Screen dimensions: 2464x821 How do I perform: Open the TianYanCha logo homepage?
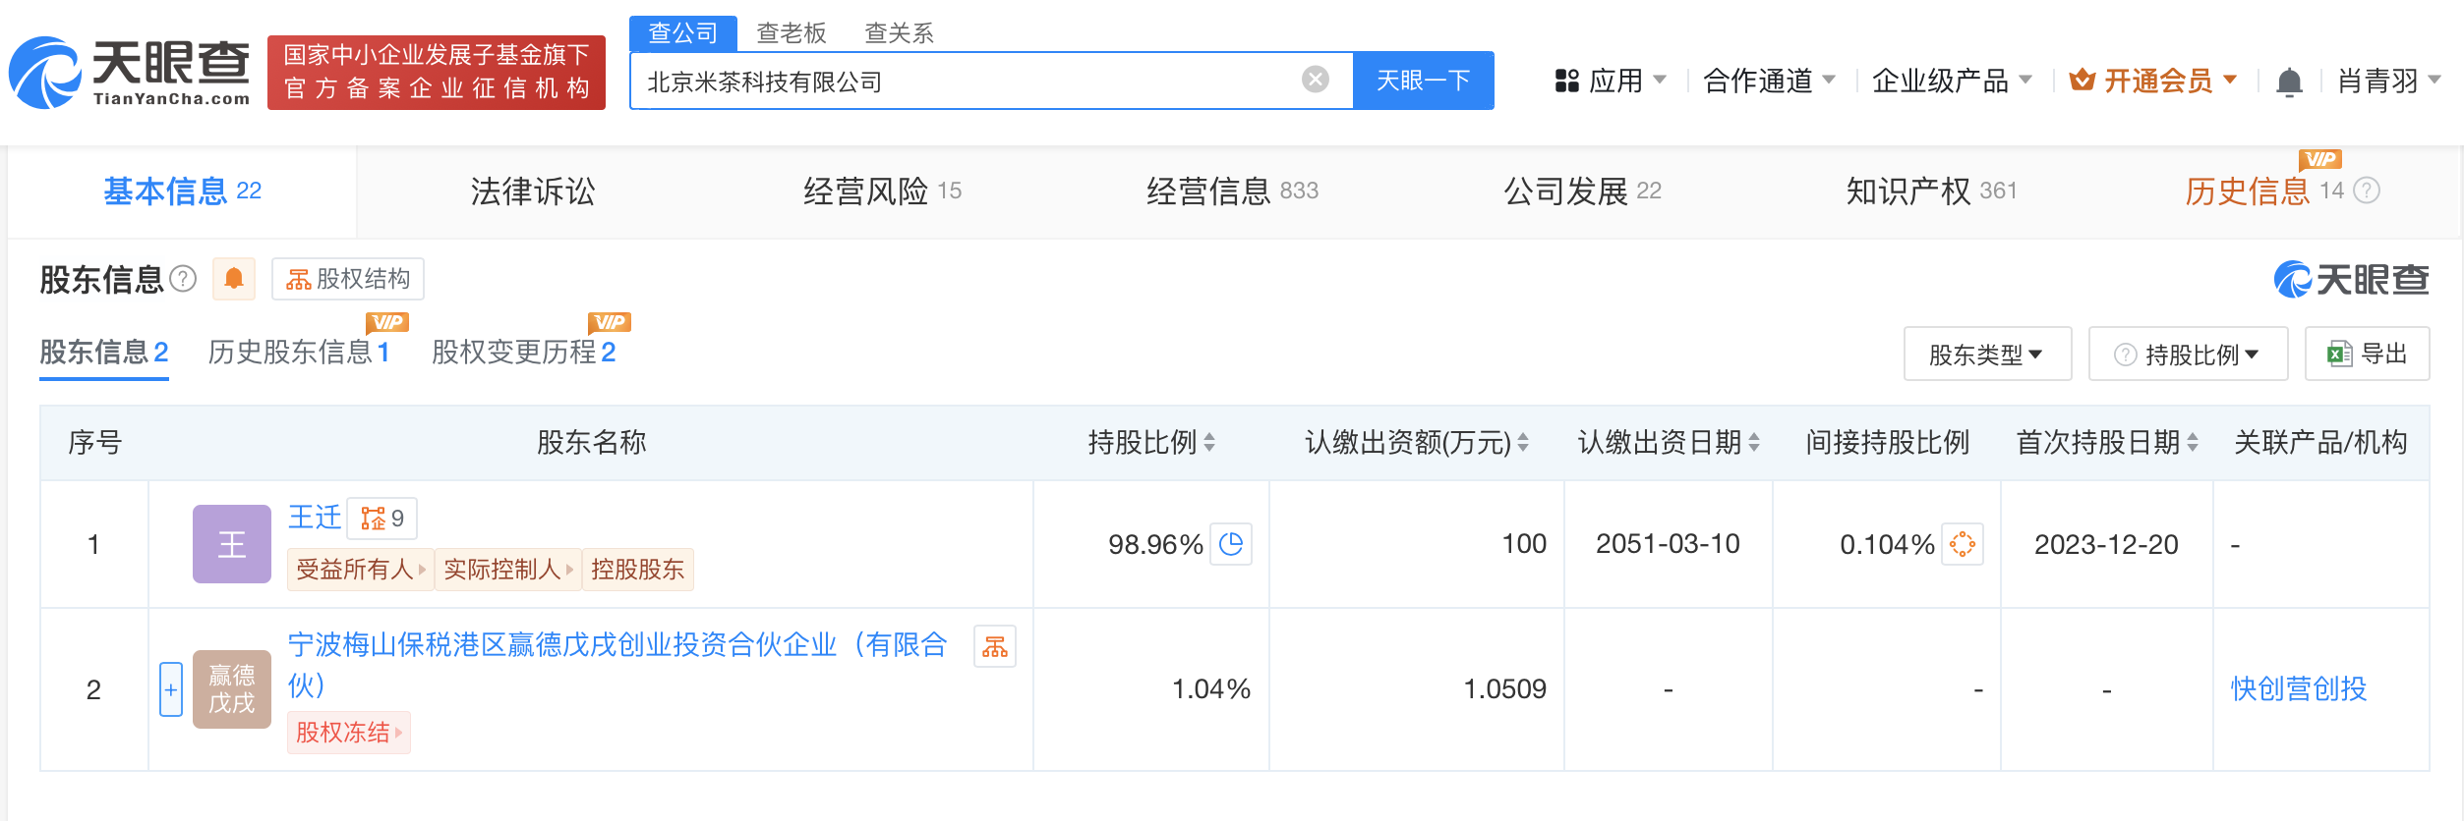129,72
